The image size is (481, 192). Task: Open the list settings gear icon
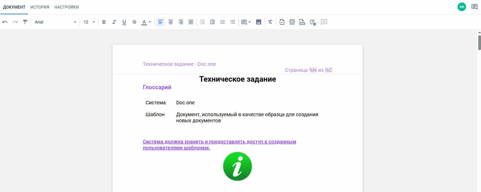point(313,22)
